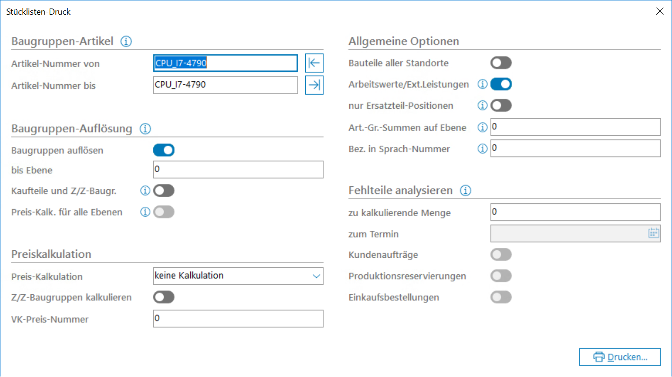This screenshot has height=377, width=672.
Task: Turn on Z/Z-Baugruppen kalkulieren toggle
Action: point(164,297)
